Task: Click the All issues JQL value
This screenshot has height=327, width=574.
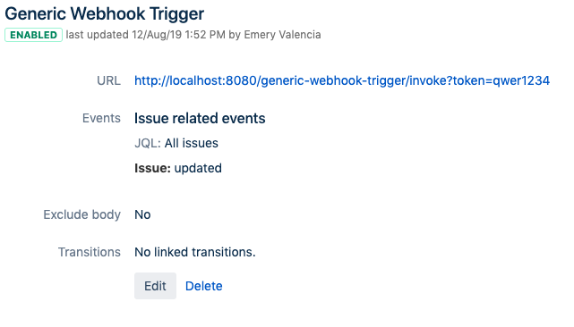Action: pyautogui.click(x=191, y=143)
